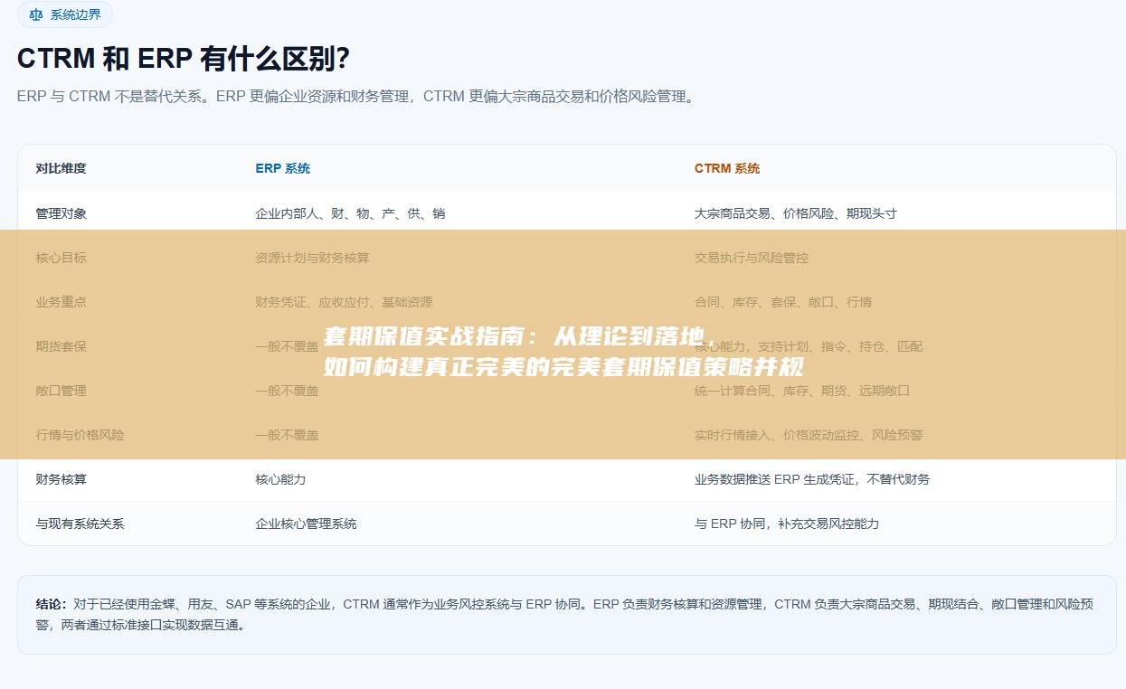Click the cell 资源计划与财务核算
Image resolution: width=1126 pixels, height=689 pixels.
click(x=312, y=258)
